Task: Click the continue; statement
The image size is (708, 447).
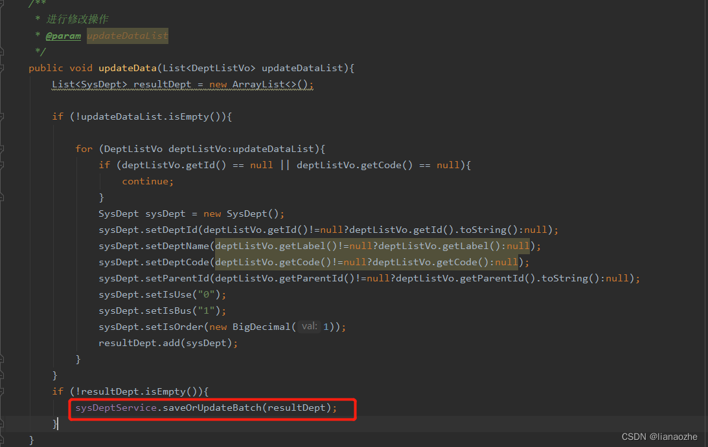Action: [x=148, y=181]
